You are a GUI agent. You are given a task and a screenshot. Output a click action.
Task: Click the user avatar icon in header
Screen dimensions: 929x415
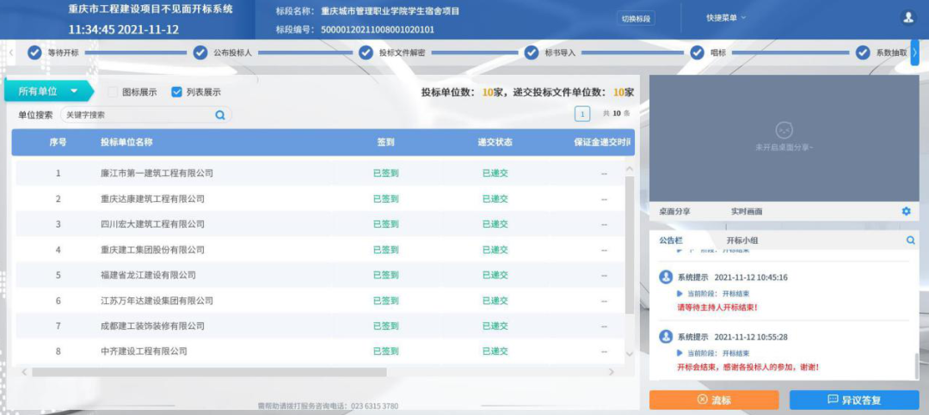coord(907,18)
